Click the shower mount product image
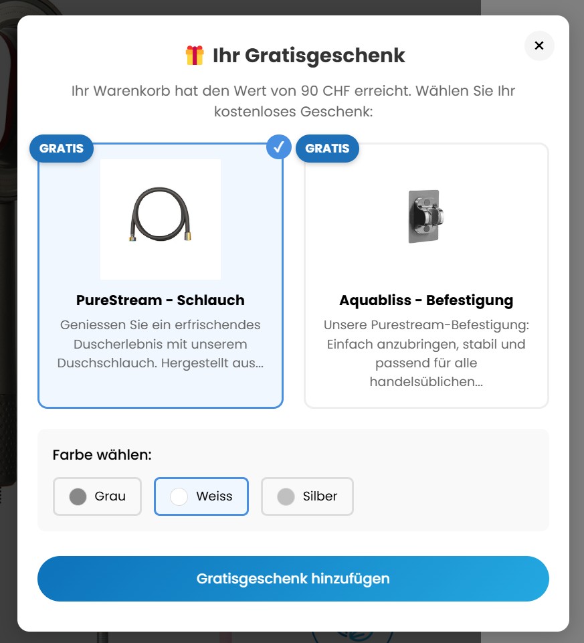 (426, 217)
